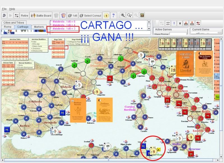Image resolution: width=224 pixels, height=163 pixels.
Task: Select the Syracuse red walled city marker
Action: coord(191,154)
